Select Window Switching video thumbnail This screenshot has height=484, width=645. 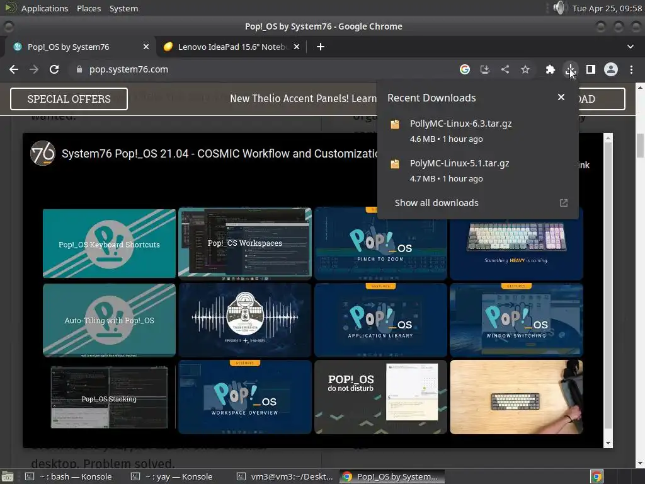pyautogui.click(x=517, y=320)
